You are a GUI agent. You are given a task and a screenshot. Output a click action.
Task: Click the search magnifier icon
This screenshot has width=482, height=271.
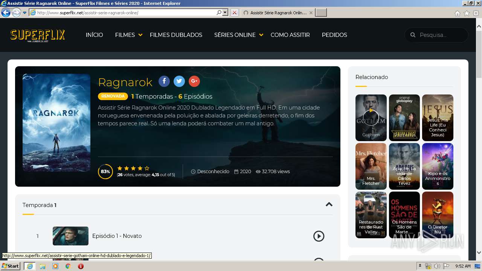click(x=413, y=35)
